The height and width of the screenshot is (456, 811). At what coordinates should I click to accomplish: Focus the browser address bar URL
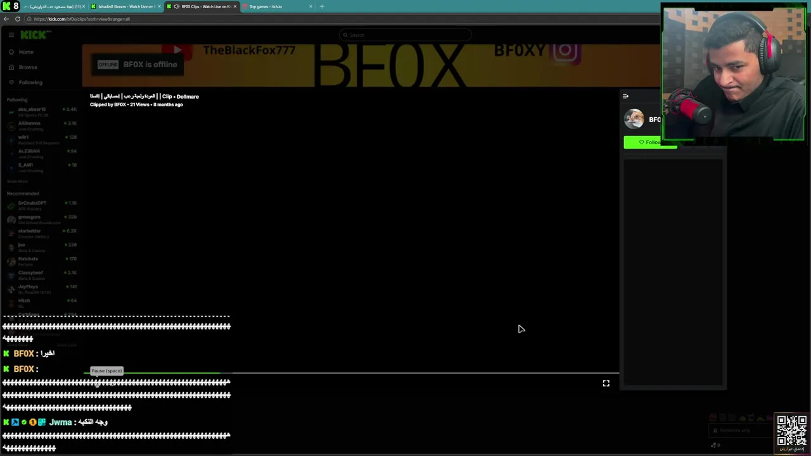coord(82,19)
